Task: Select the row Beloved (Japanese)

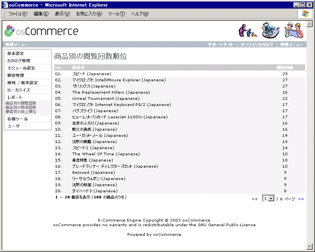Action: (180, 173)
